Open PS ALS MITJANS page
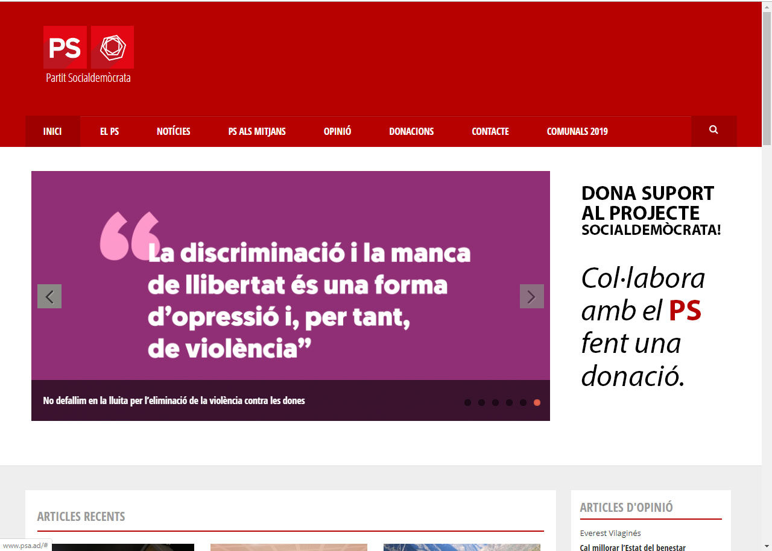 (x=257, y=131)
